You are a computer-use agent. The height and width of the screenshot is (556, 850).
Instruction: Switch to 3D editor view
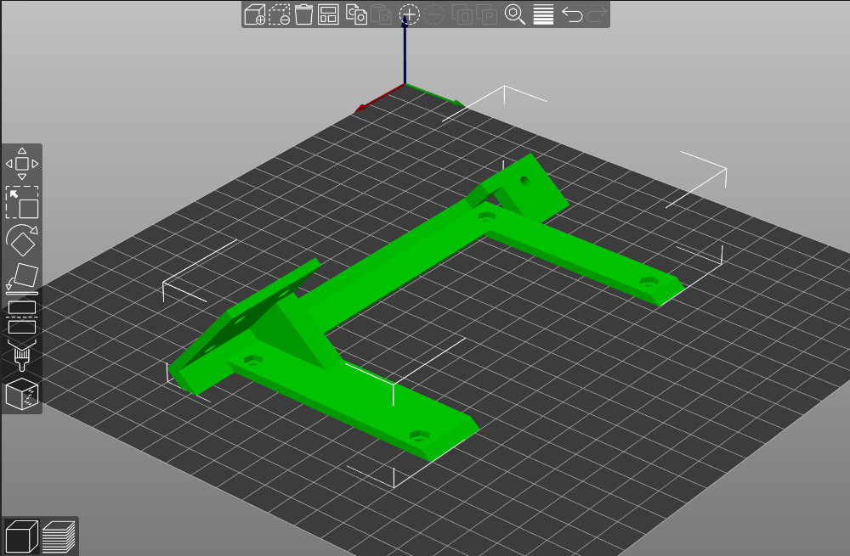(22, 536)
